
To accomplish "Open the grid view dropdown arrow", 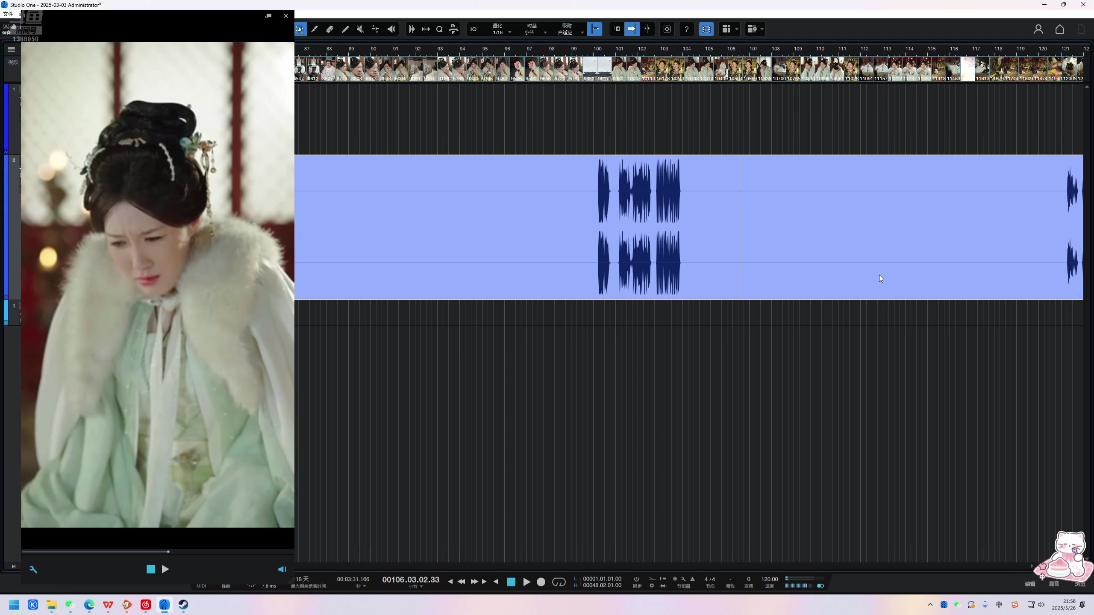I will click(737, 29).
